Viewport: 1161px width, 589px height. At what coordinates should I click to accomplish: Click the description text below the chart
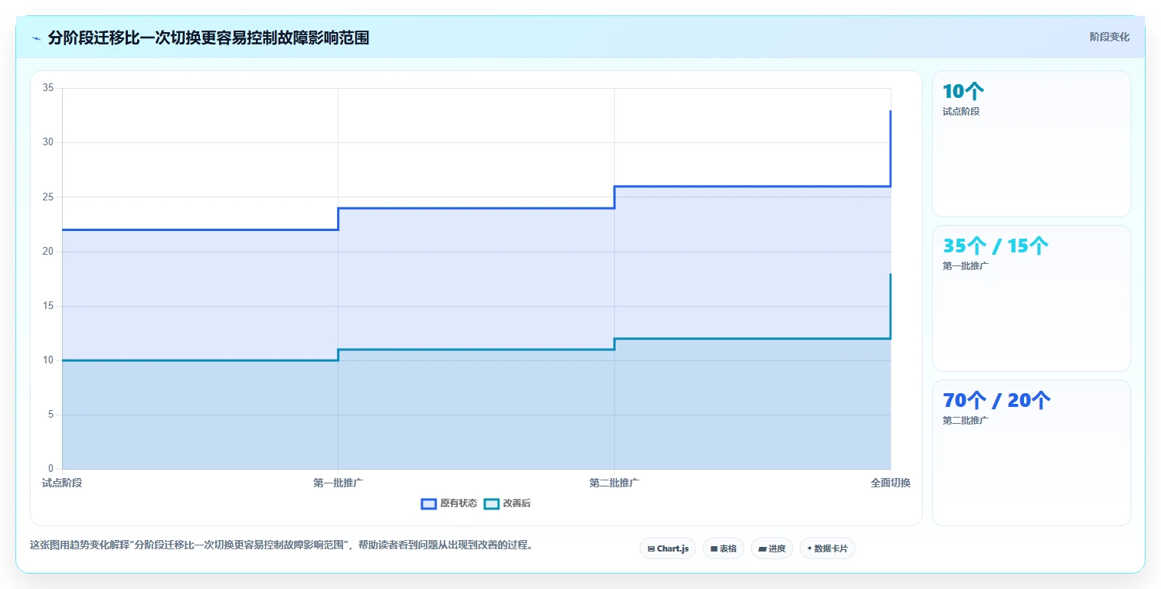(281, 545)
